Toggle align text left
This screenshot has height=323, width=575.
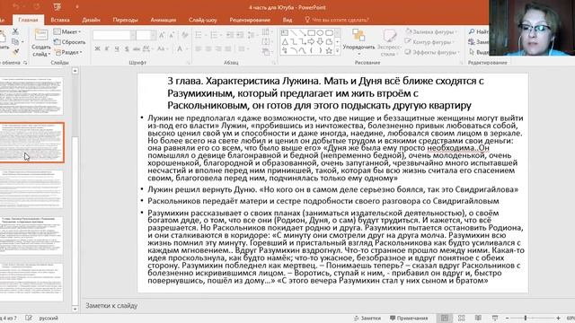tap(199, 48)
